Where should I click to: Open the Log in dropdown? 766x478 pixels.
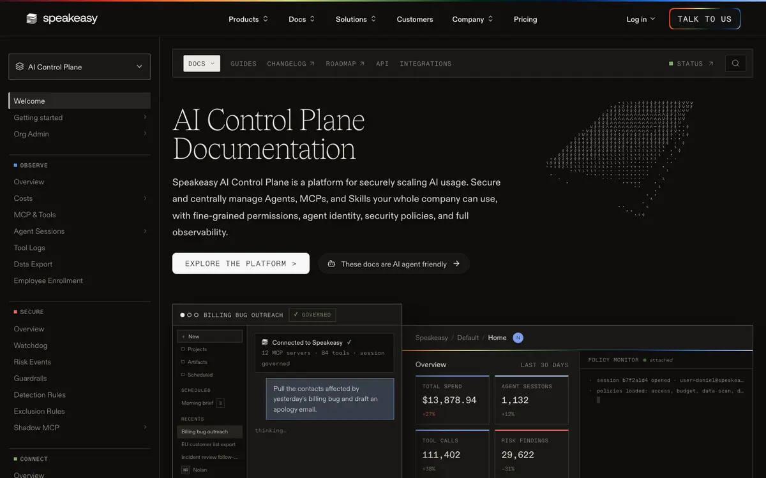[x=641, y=19]
